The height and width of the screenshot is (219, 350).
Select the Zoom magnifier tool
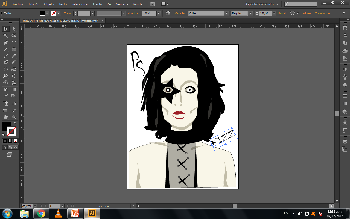tap(14, 117)
